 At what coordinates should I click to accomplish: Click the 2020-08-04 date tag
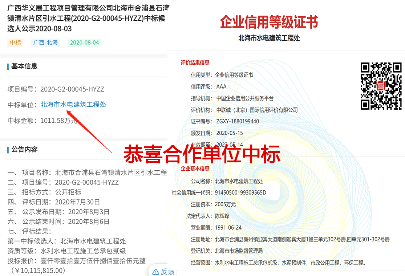click(x=85, y=42)
